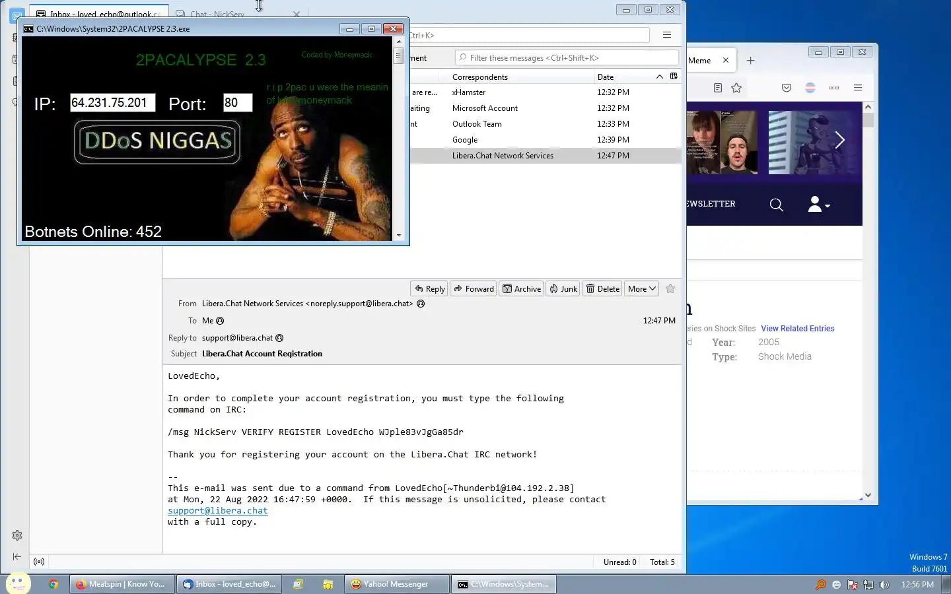Reply to the Libera.Chat email

click(429, 288)
